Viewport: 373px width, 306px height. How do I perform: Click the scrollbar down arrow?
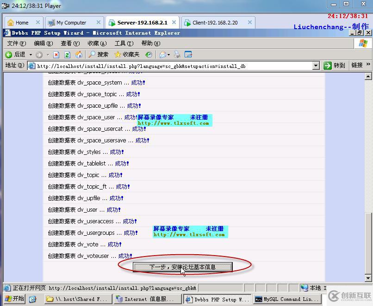coord(368,278)
